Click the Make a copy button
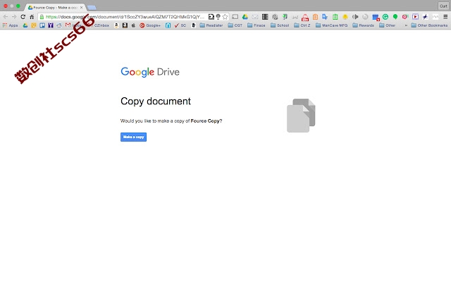The height and width of the screenshot is (282, 451). [x=133, y=137]
